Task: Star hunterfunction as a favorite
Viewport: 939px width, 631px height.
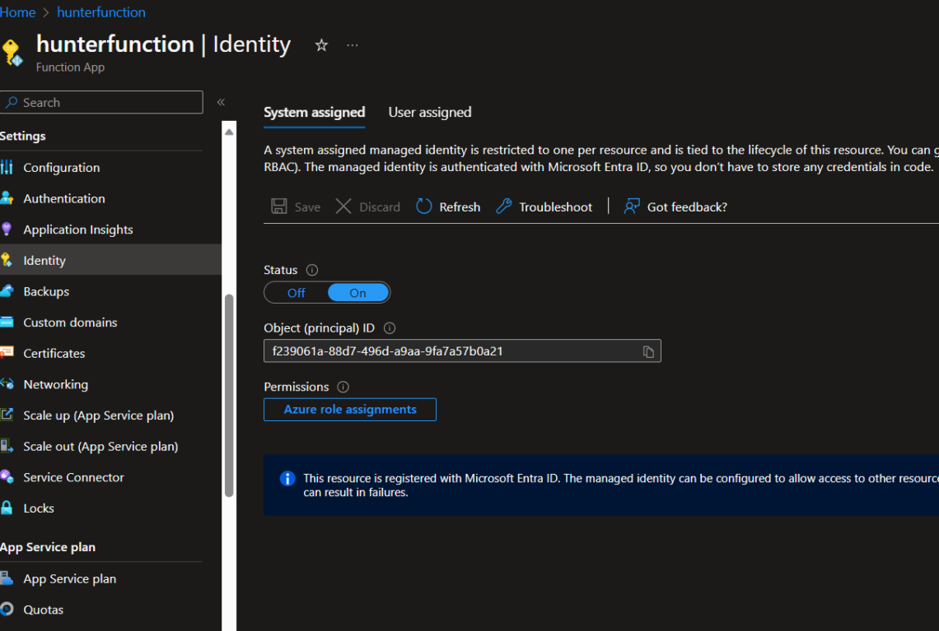Action: pyautogui.click(x=321, y=45)
